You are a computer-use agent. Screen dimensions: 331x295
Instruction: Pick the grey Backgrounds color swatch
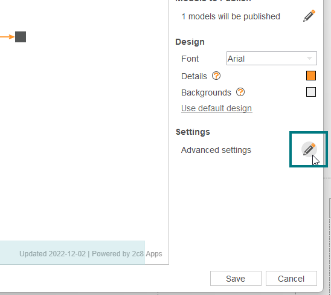coord(311,92)
